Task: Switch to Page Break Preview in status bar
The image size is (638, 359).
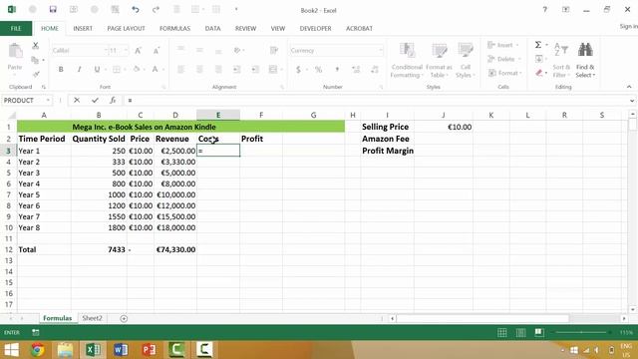Action: tap(539, 333)
